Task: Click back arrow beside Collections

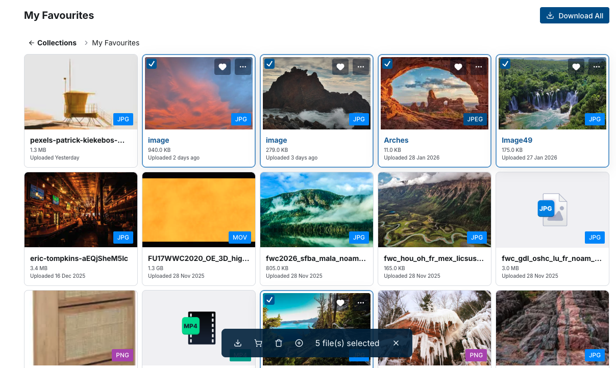Action: [32, 43]
